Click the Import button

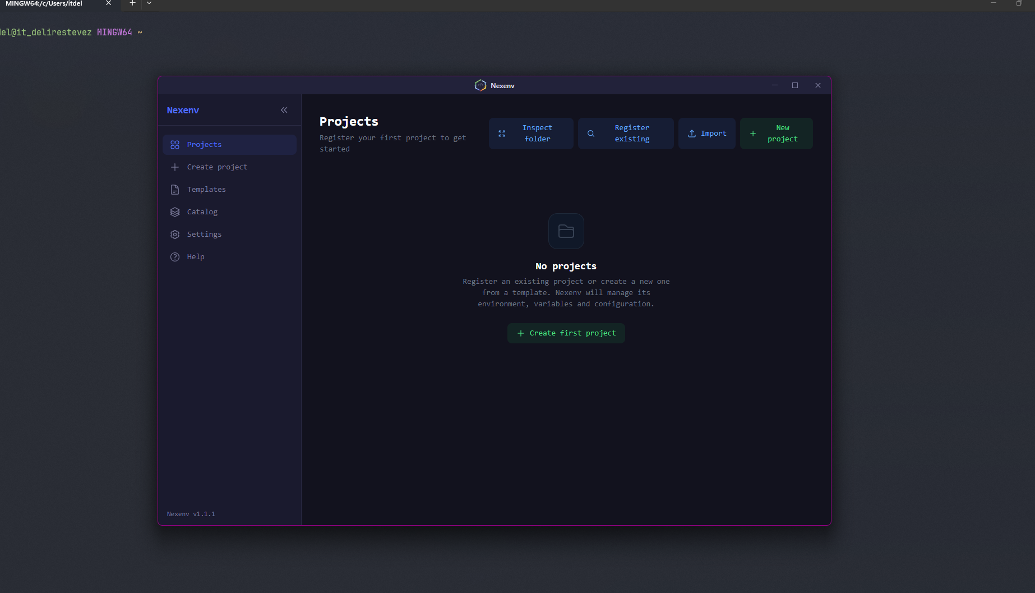pyautogui.click(x=706, y=134)
